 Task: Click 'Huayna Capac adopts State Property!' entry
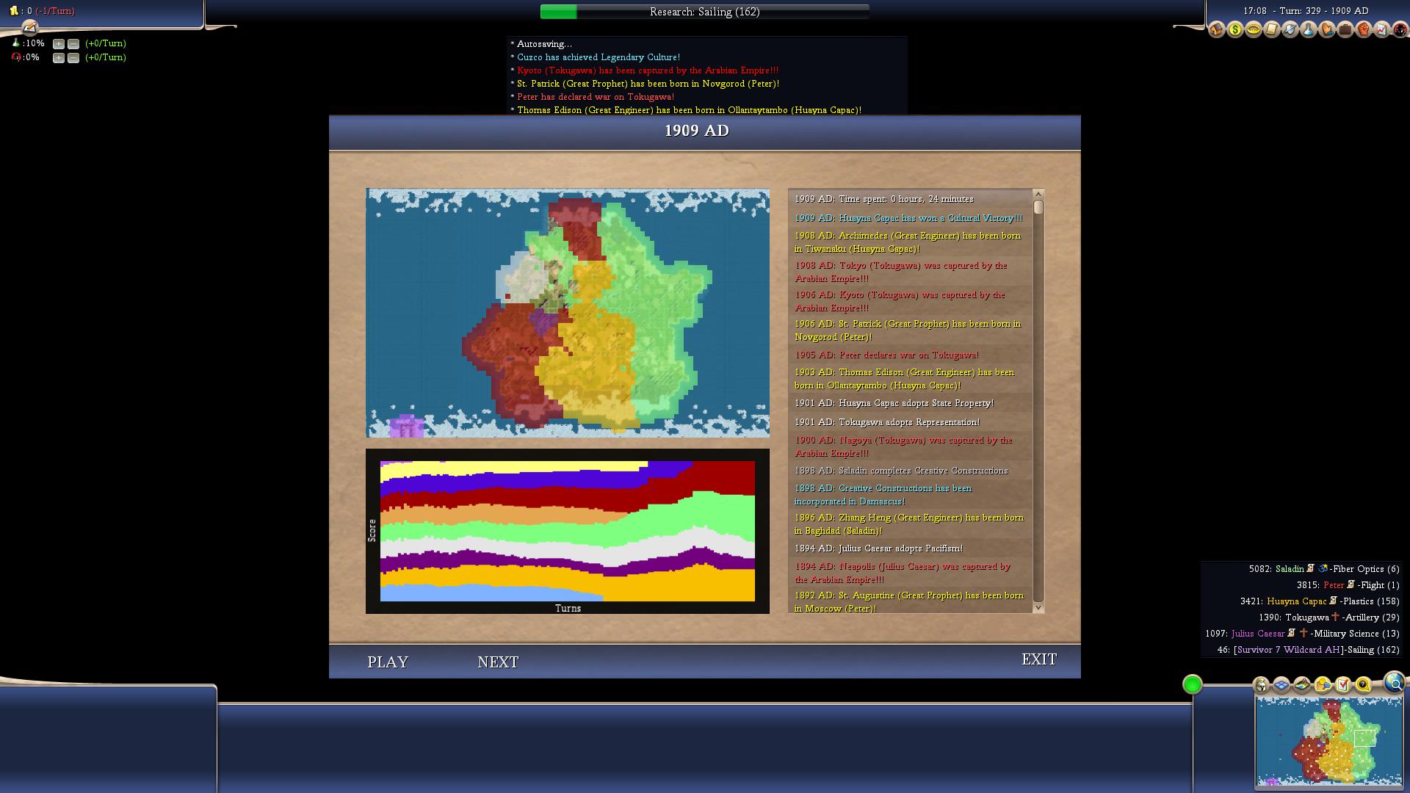point(894,403)
